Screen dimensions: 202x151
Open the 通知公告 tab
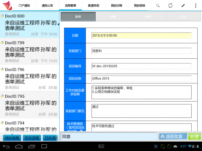pos(47,6)
